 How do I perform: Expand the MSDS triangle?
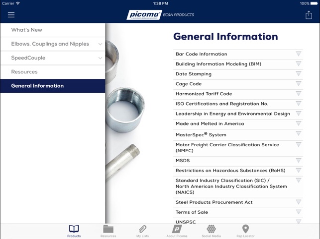click(299, 161)
